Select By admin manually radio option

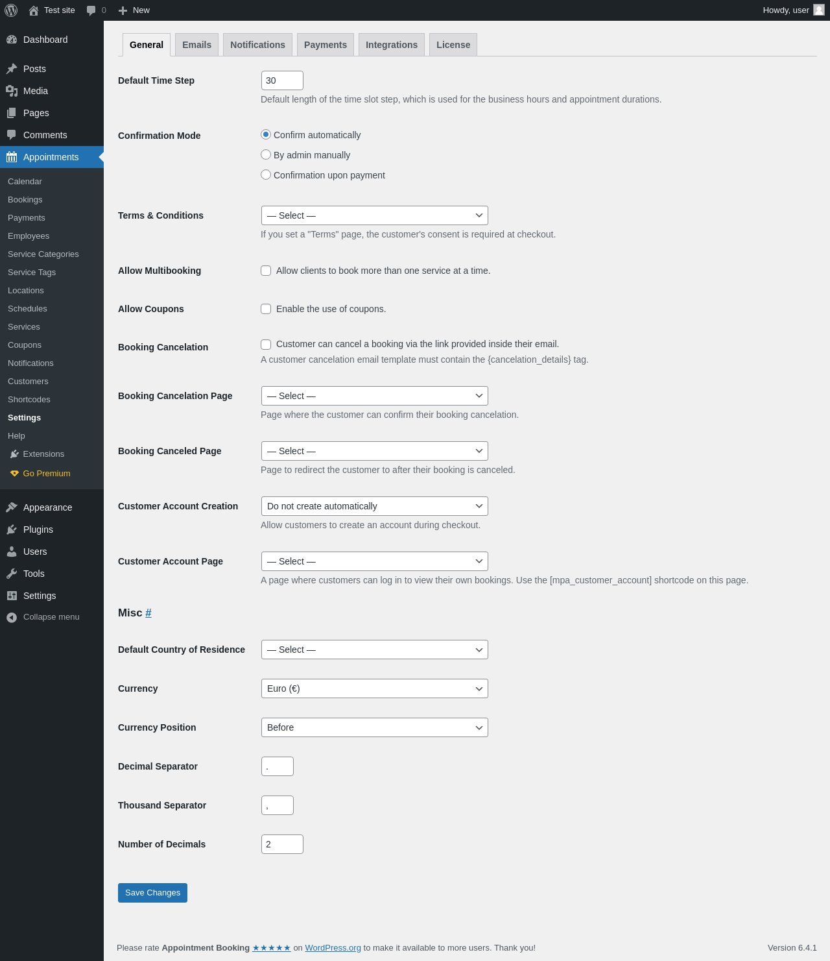click(266, 154)
